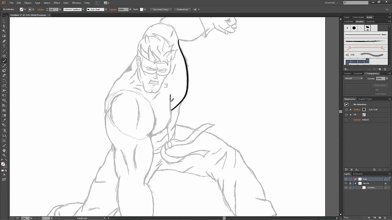Select the Paintbrush tool in the toolbox
Screen dimensions: 392x220
click(x=4, y=61)
